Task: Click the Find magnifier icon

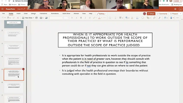Action: [x=154, y=18]
